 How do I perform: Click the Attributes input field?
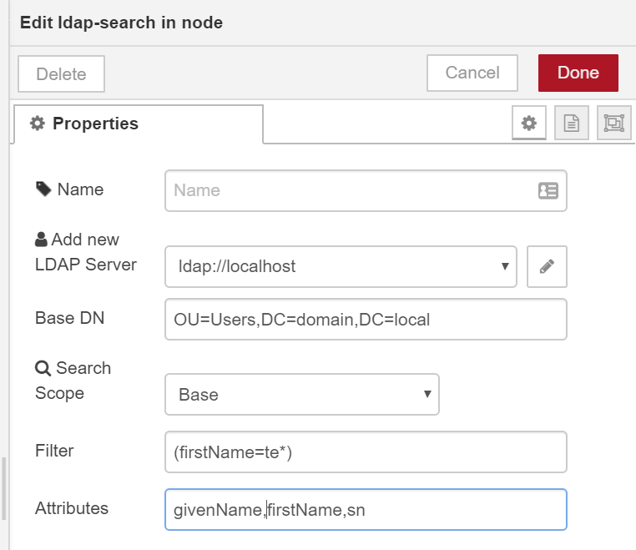[366, 509]
